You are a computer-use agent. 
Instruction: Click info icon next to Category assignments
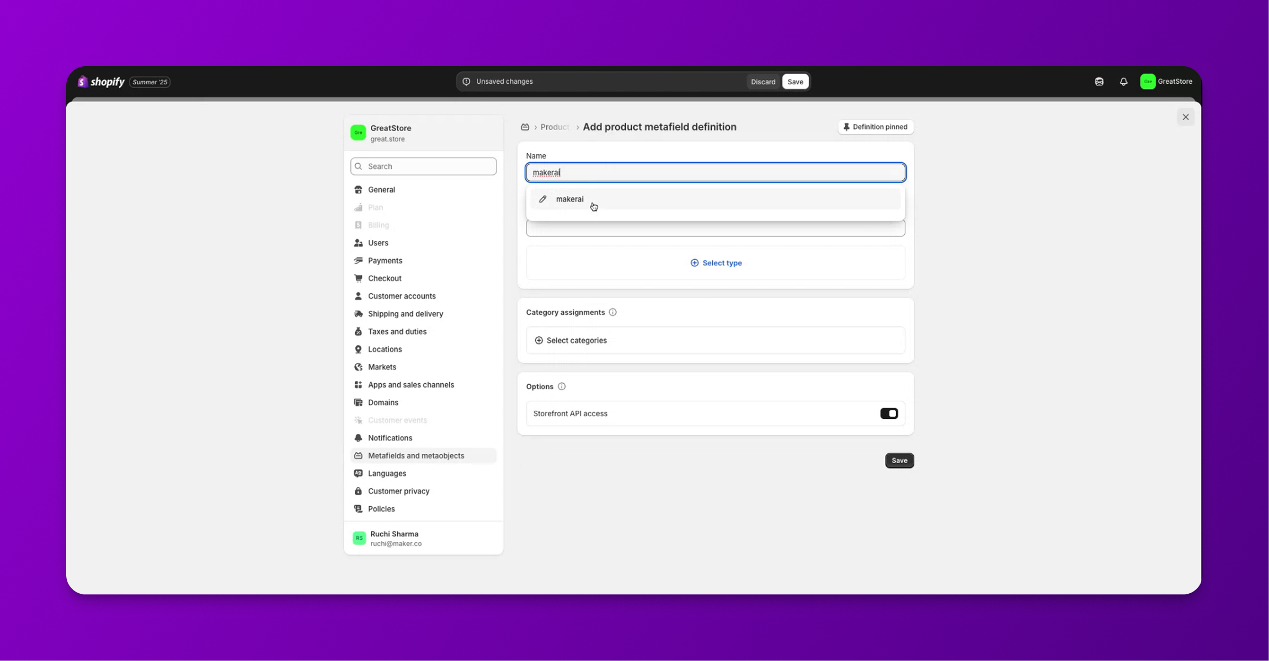coord(612,312)
